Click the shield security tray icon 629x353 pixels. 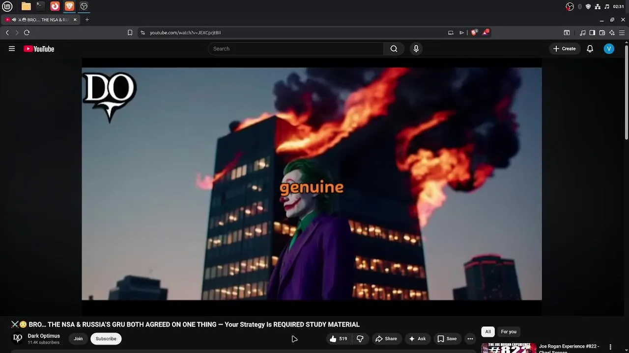click(588, 6)
